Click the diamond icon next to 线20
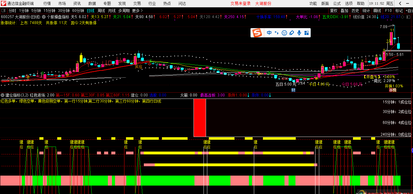 pyautogui.click(x=402, y=17)
